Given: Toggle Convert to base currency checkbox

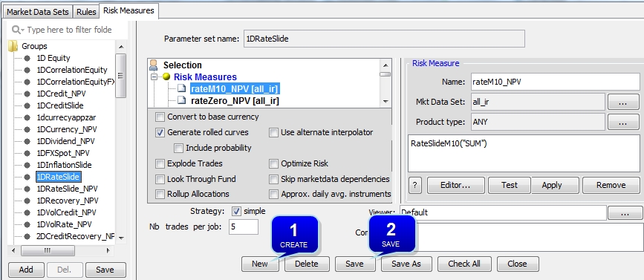Looking at the screenshot, I should [x=160, y=117].
